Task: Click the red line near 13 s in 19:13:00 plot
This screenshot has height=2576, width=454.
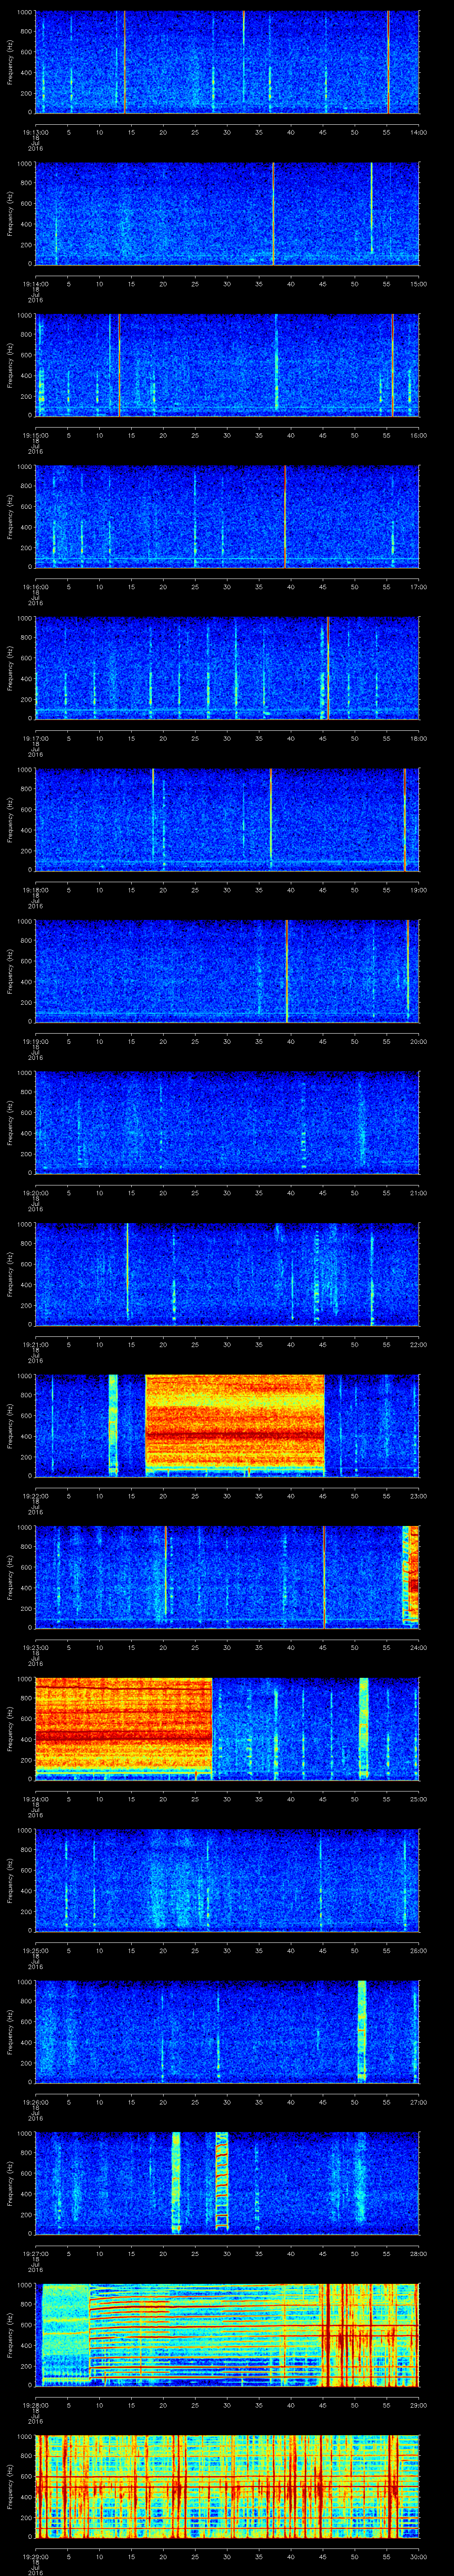Action: [124, 62]
